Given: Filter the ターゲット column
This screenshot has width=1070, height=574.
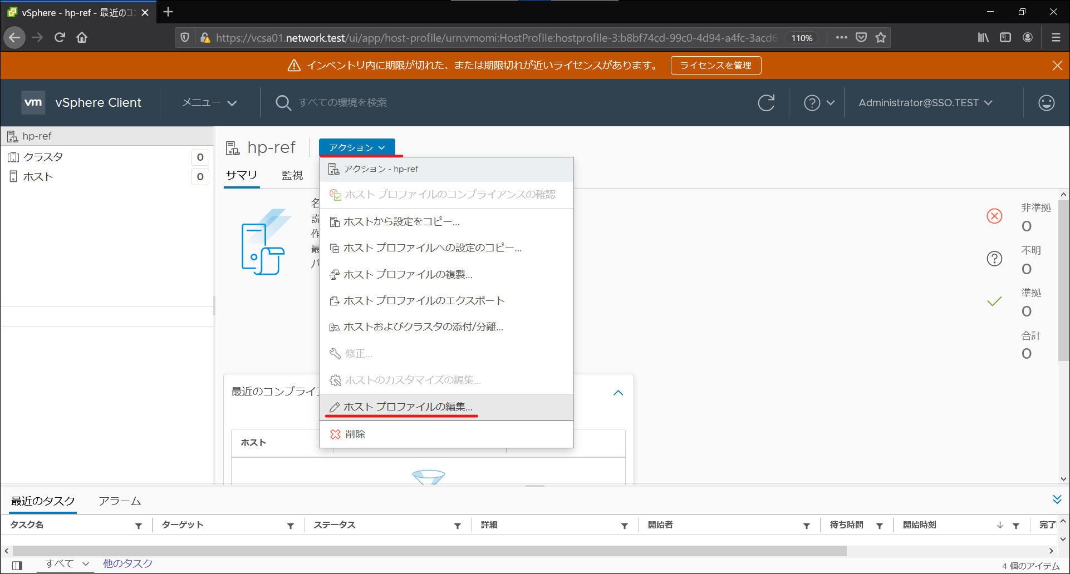Looking at the screenshot, I should (x=291, y=526).
